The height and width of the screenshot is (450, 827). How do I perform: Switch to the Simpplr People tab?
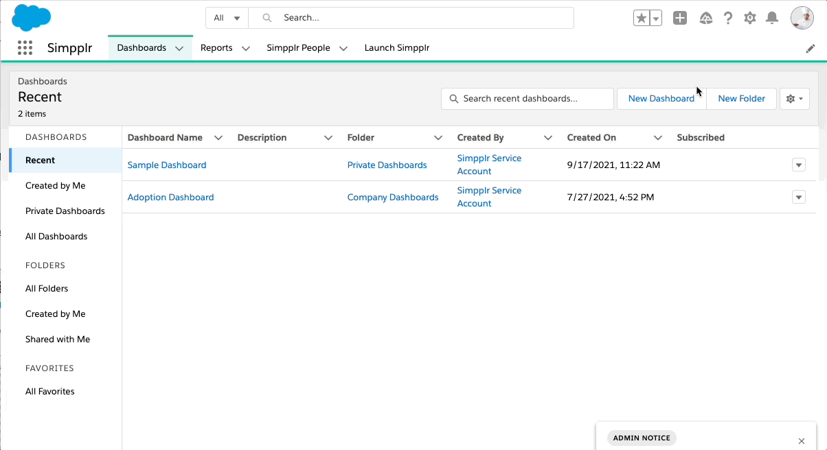(298, 48)
